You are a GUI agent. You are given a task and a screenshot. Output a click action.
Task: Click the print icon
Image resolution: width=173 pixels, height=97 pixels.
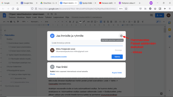[x=11, y=22]
